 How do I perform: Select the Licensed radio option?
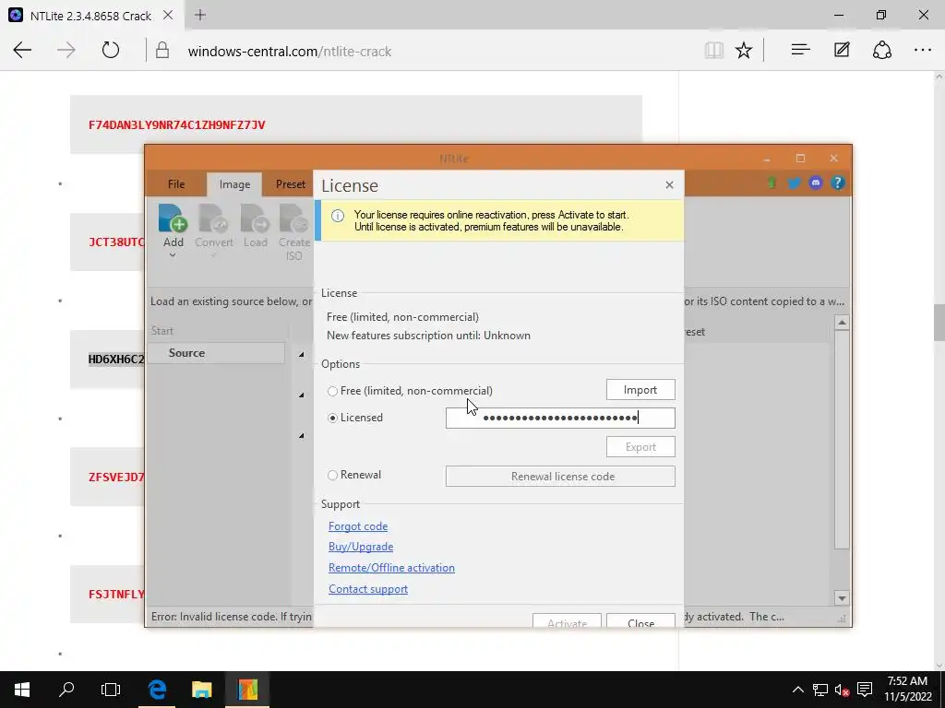coord(332,418)
